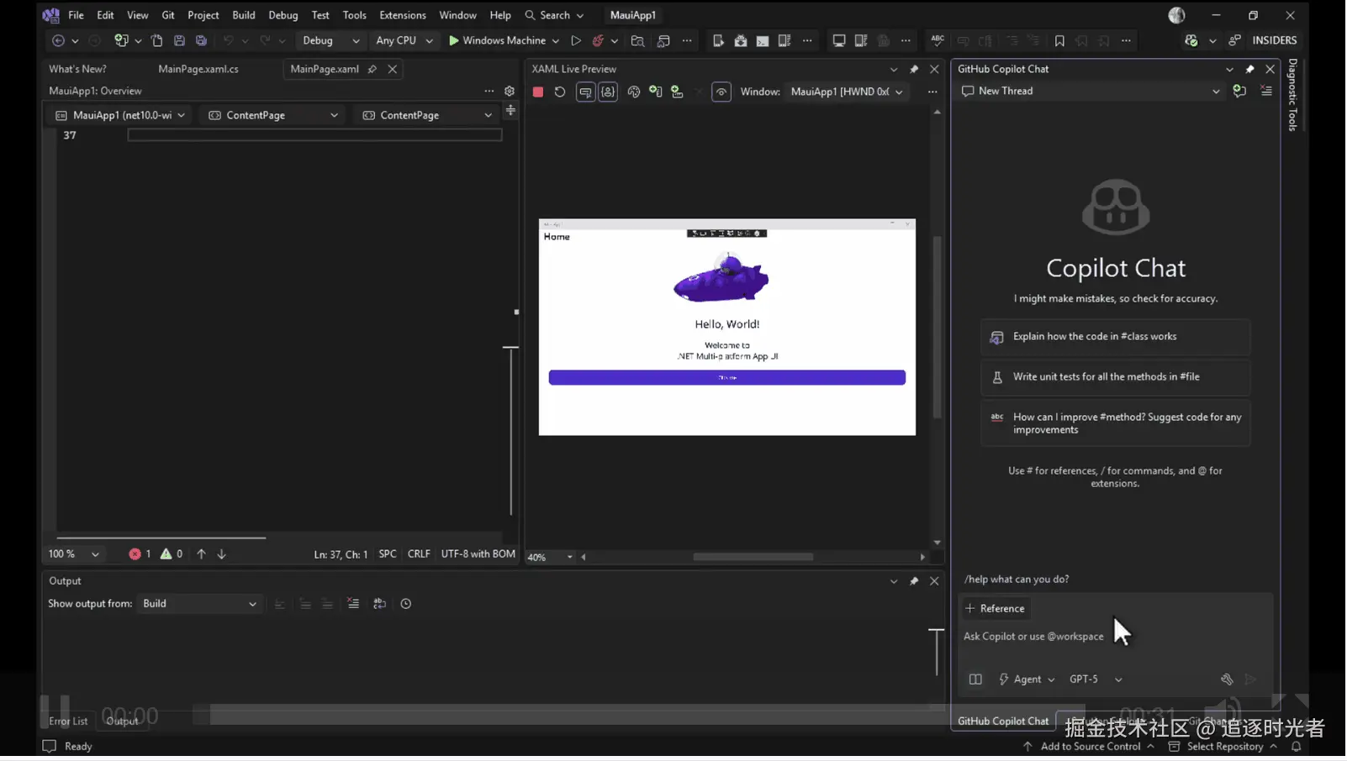Open the Build menu
The image size is (1347, 761).
click(244, 15)
